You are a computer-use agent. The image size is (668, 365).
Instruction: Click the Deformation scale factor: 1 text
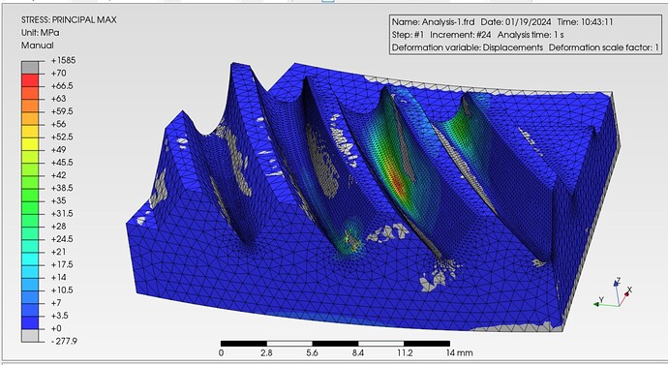(604, 47)
